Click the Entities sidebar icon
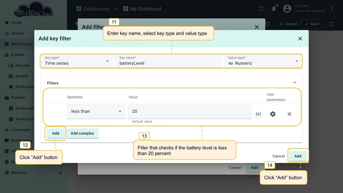This screenshot has height=193, width=343. coord(7,55)
